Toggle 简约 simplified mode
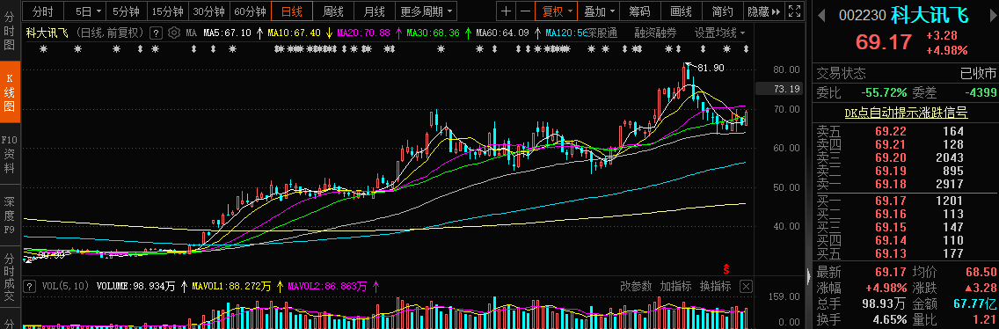Viewport: 999px width, 329px height. click(723, 11)
